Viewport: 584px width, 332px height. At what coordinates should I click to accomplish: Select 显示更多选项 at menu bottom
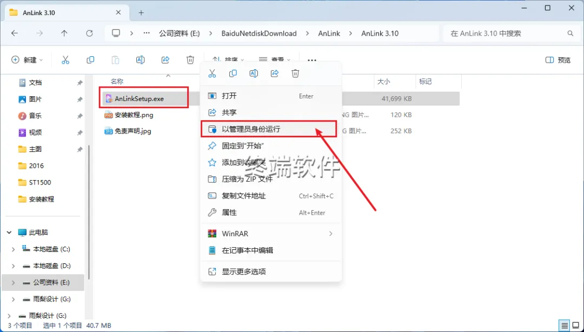[271, 271]
